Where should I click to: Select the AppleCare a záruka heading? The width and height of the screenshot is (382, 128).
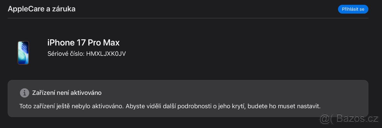pyautogui.click(x=41, y=9)
